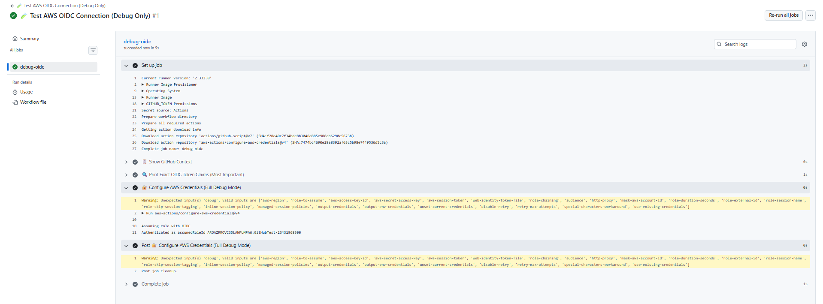The height and width of the screenshot is (304, 823).
Task: Click the back arrow next to workflow name
Action: (12, 6)
